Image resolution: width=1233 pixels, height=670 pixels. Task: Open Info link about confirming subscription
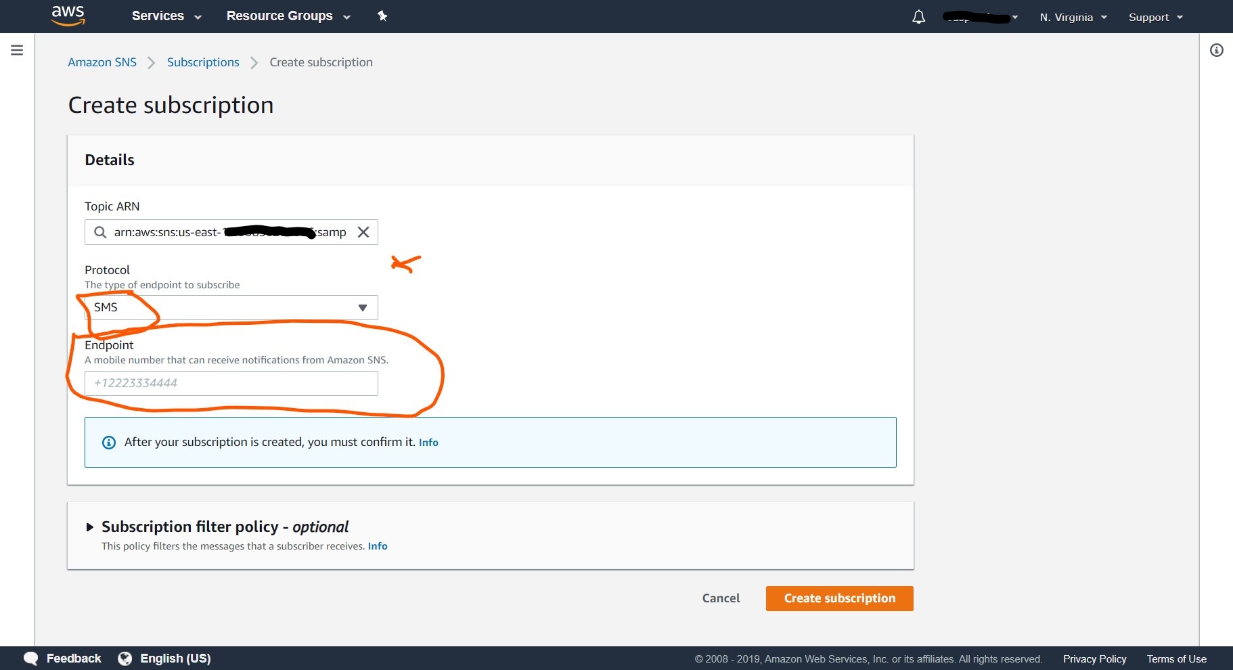click(428, 443)
